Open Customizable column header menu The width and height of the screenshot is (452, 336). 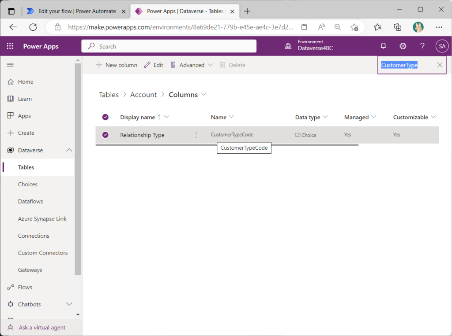pyautogui.click(x=433, y=117)
